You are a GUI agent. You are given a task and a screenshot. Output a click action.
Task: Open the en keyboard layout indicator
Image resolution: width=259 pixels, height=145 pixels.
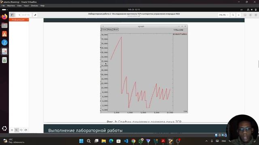click(x=242, y=10)
